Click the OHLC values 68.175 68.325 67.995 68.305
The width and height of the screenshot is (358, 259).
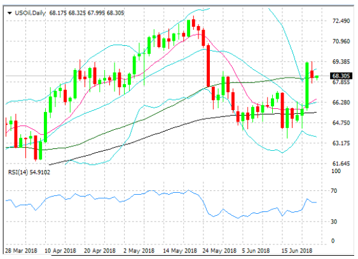86,13
